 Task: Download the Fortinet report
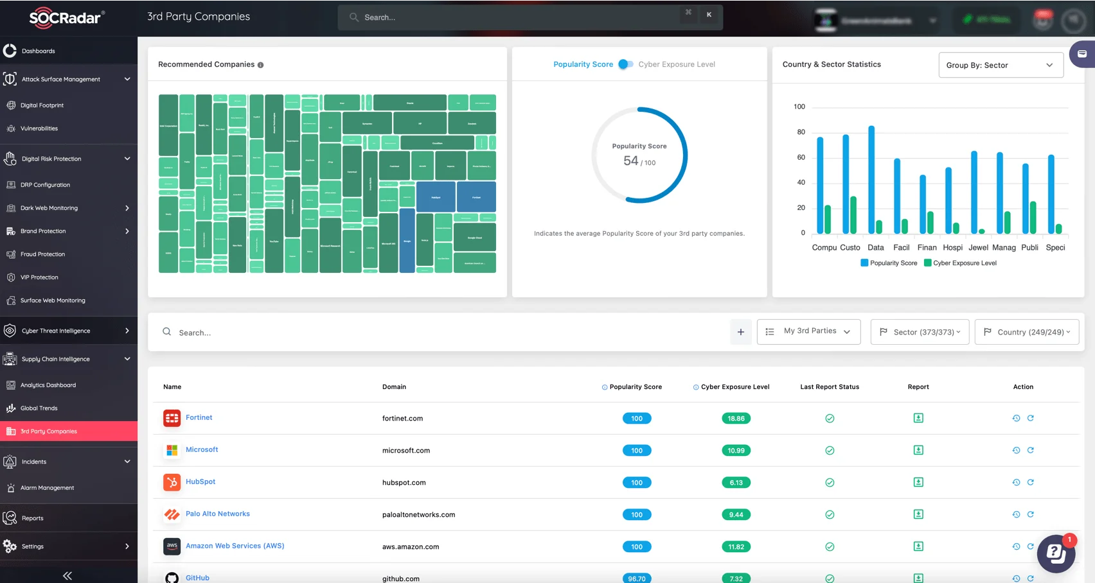tap(918, 418)
